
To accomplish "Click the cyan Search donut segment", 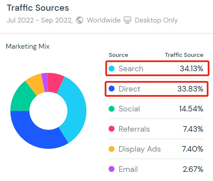I will click(75, 108).
